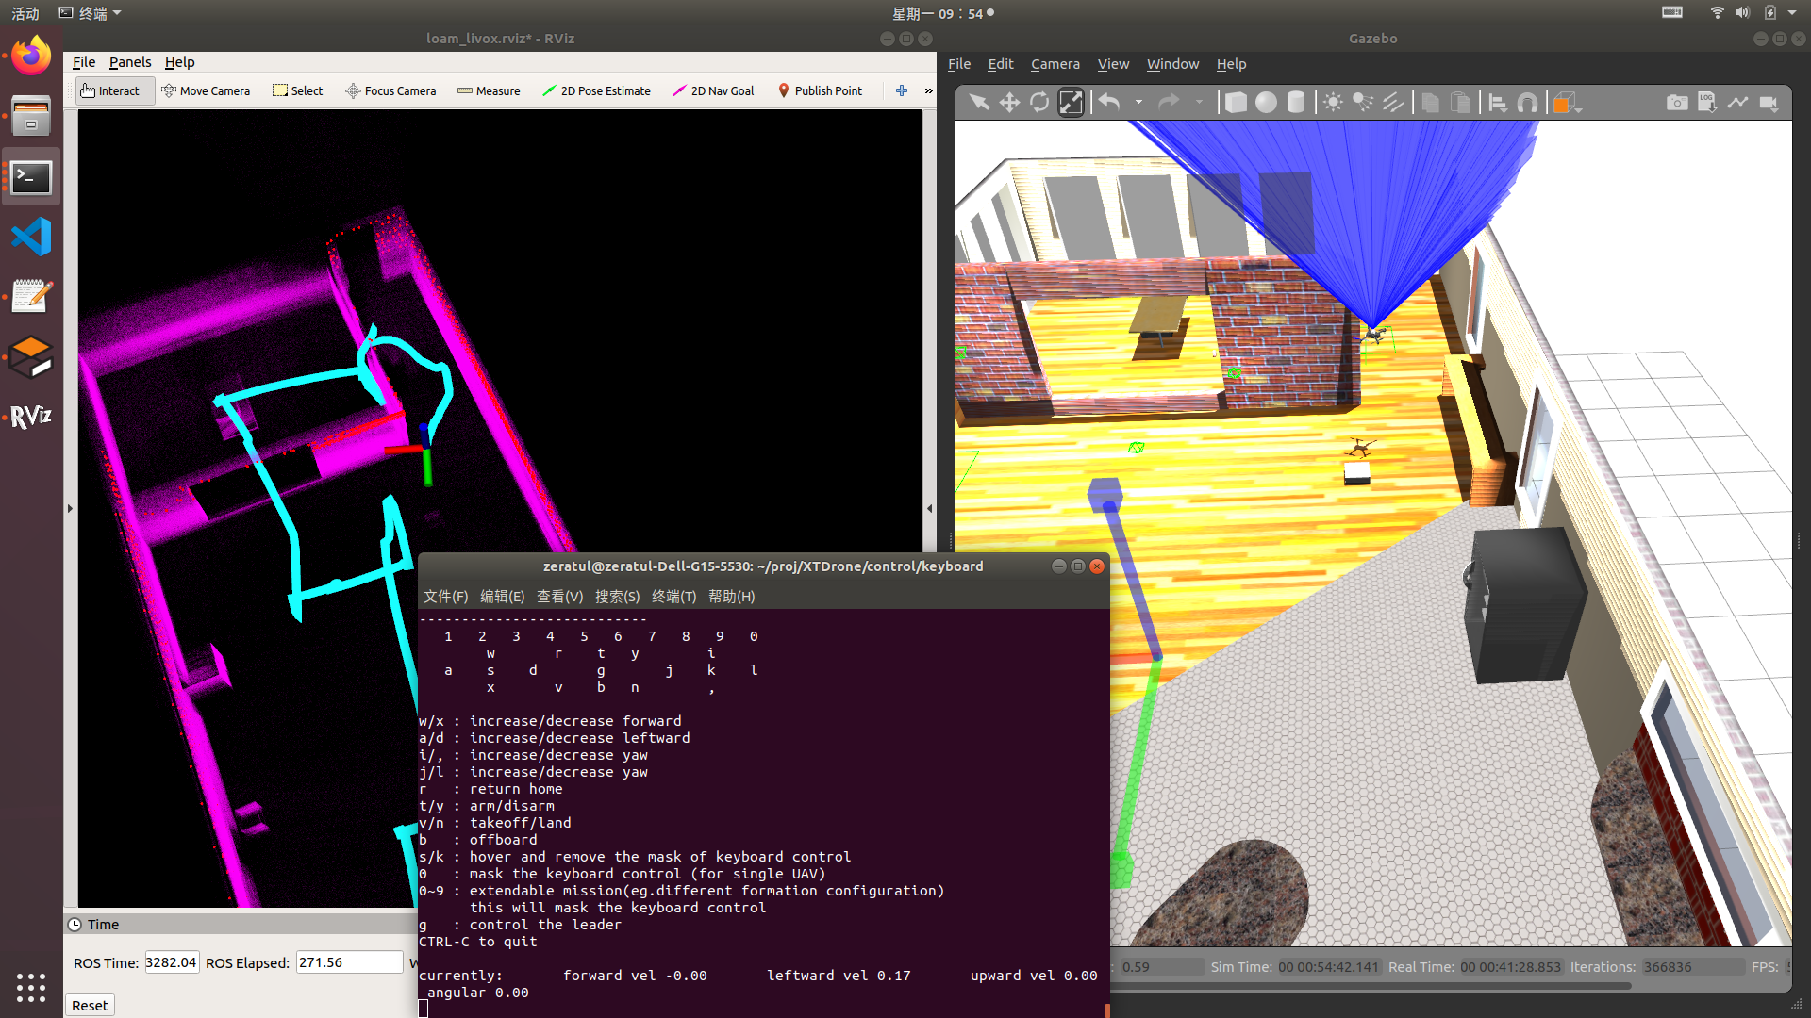Insert a cylinder shape in Gazebo
This screenshot has height=1018, width=1811.
tap(1296, 103)
